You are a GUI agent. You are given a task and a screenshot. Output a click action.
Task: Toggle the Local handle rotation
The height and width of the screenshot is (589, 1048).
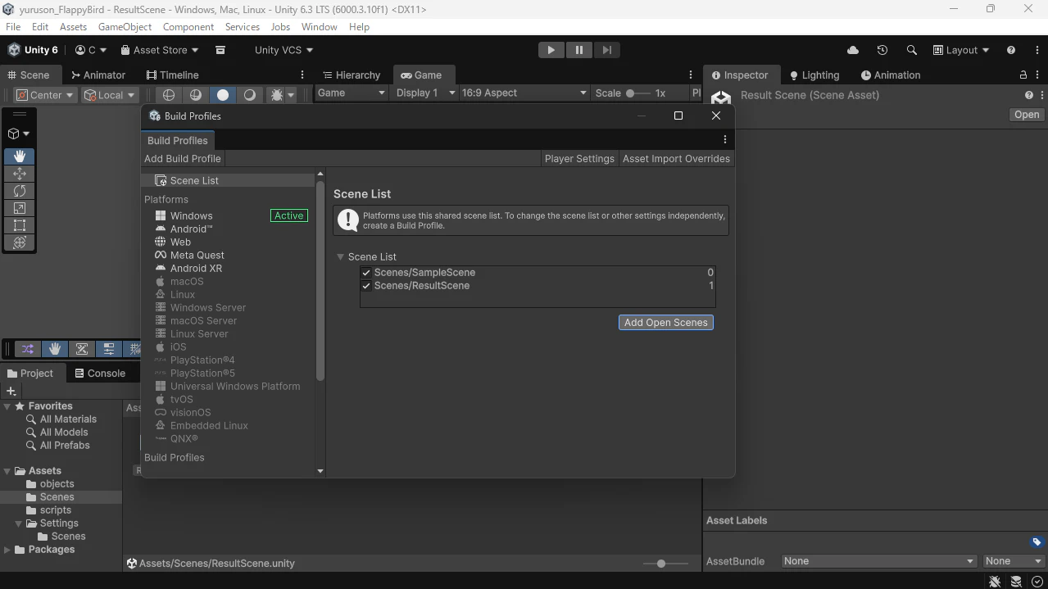(x=110, y=95)
